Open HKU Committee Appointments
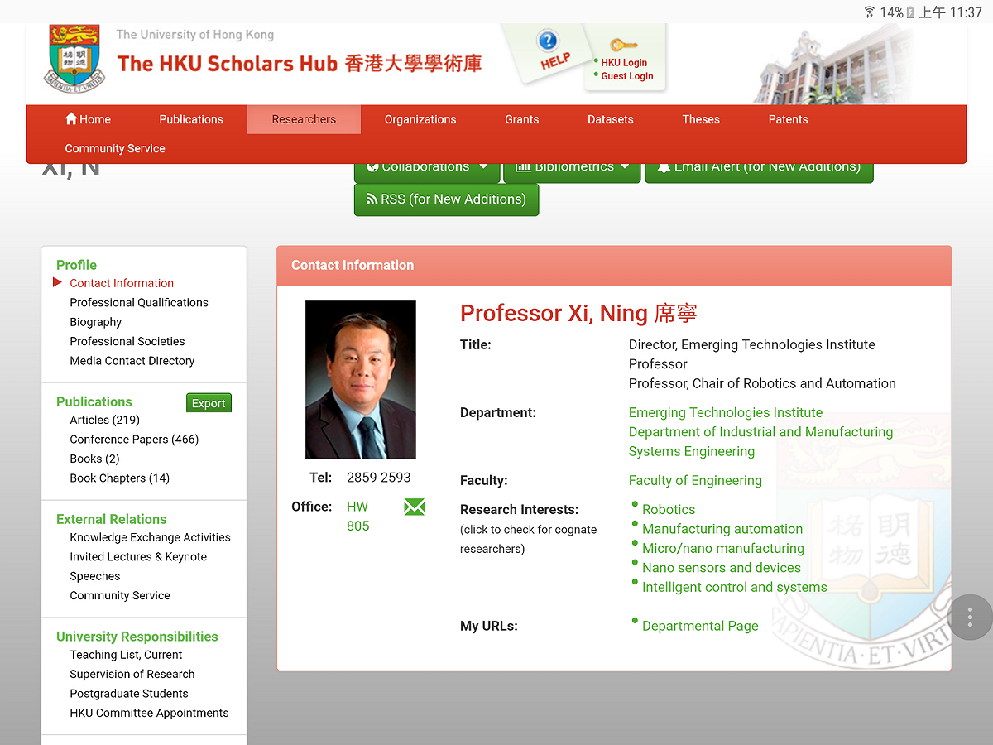 [x=149, y=713]
